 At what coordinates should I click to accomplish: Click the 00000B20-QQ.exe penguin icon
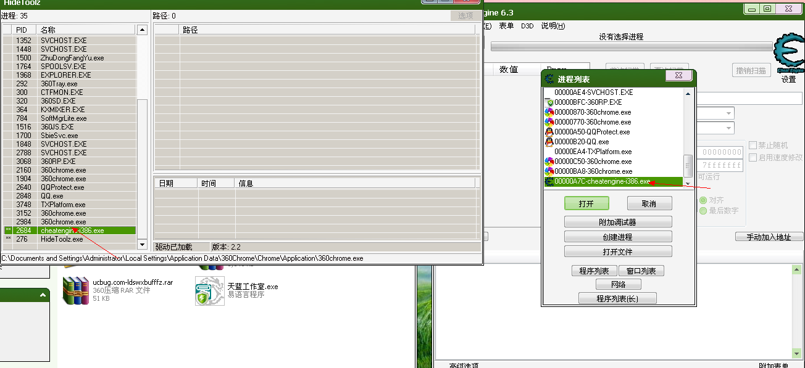click(x=549, y=142)
